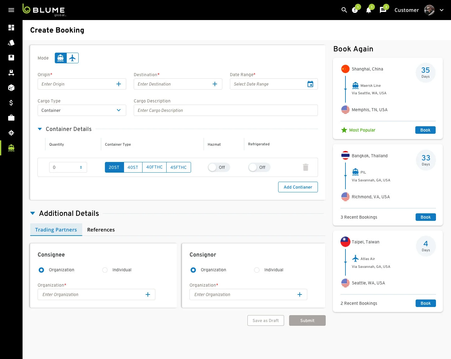
Task: Select 20ST container type
Action: tap(114, 167)
